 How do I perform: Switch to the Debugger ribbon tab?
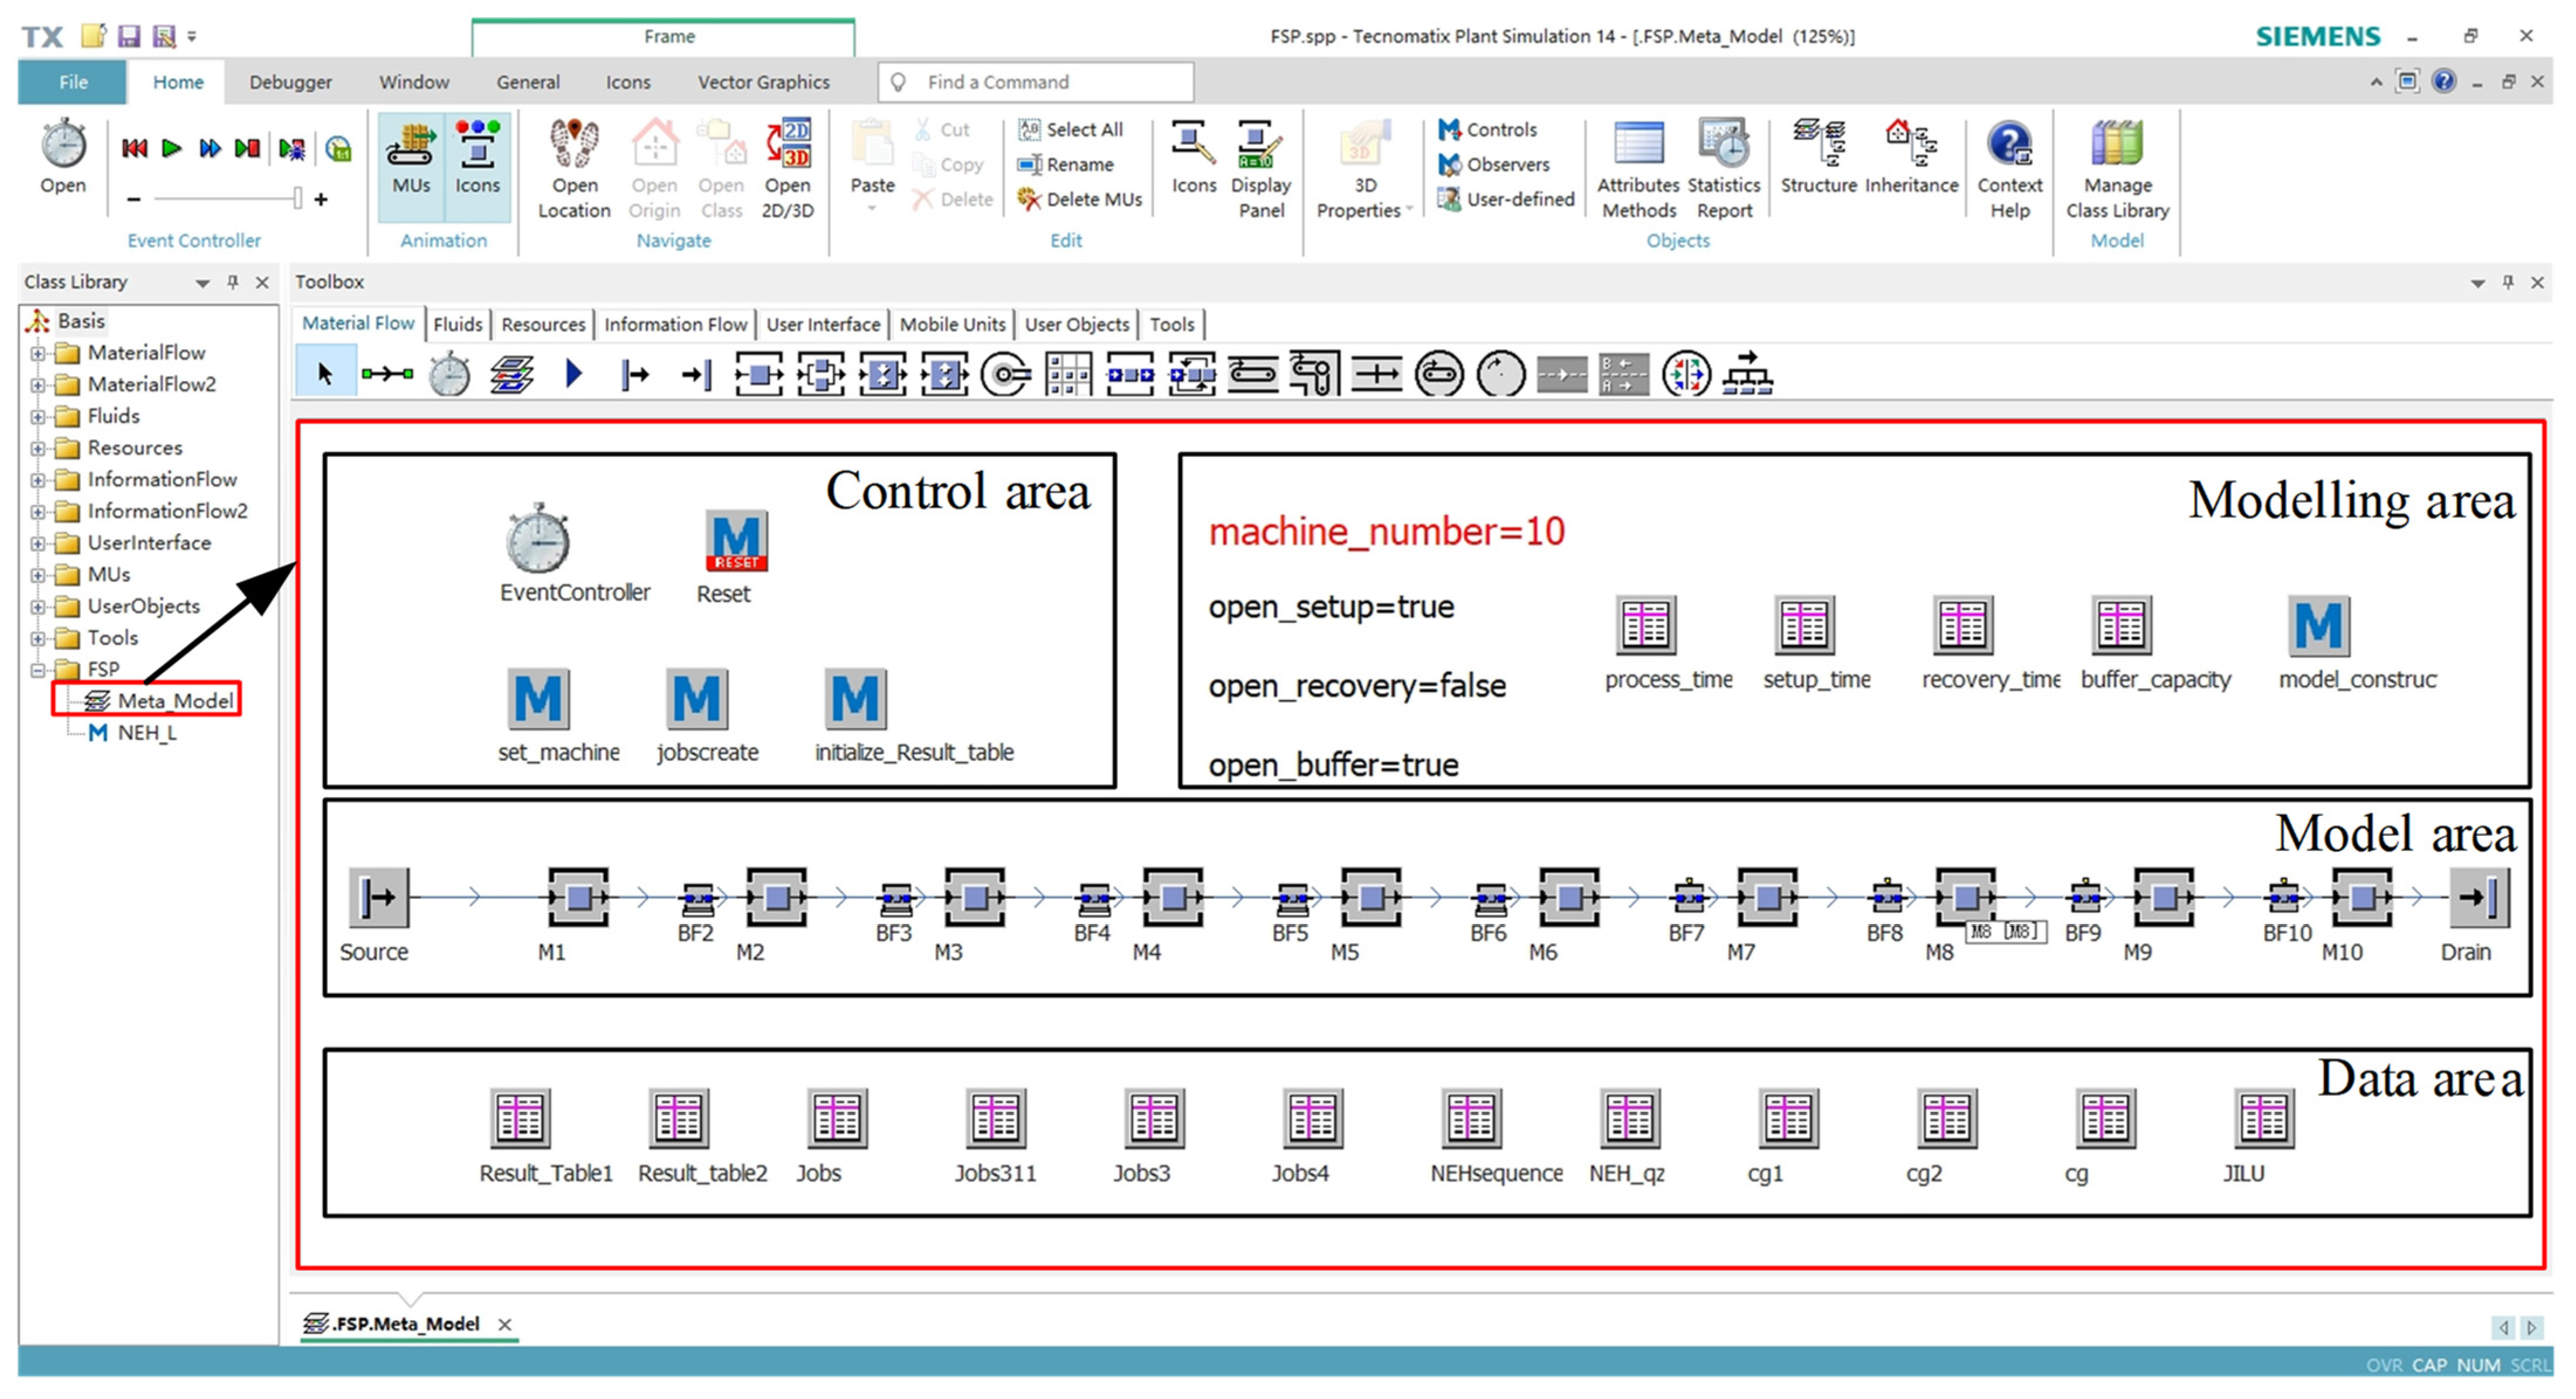(x=290, y=82)
